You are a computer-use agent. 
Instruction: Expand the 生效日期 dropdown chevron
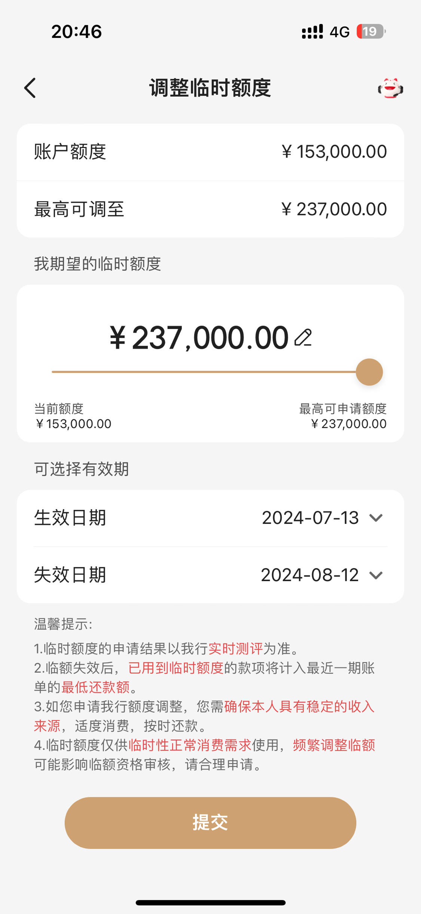[376, 518]
